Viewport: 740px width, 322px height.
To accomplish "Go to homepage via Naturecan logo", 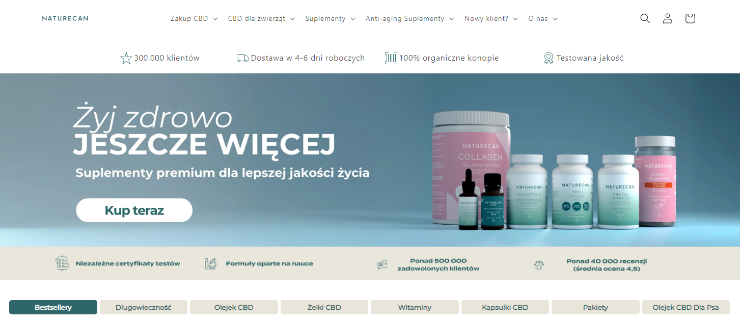I will click(x=65, y=18).
